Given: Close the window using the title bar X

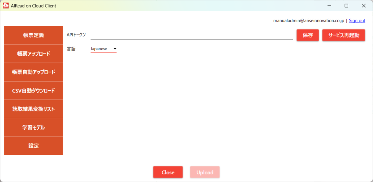Looking at the screenshot, I should pyautogui.click(x=364, y=6).
